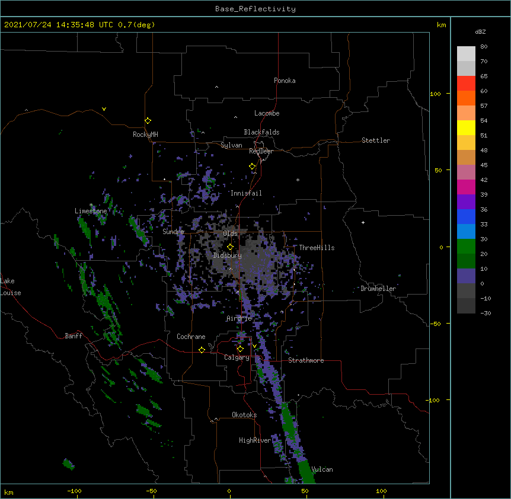This screenshot has width=511, height=499.
Task: Click the Vulcan city label
Action: point(322,469)
